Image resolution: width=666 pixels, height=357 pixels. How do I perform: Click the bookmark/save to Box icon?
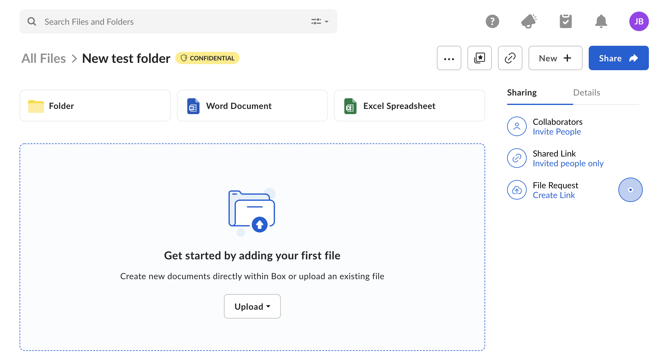[480, 58]
